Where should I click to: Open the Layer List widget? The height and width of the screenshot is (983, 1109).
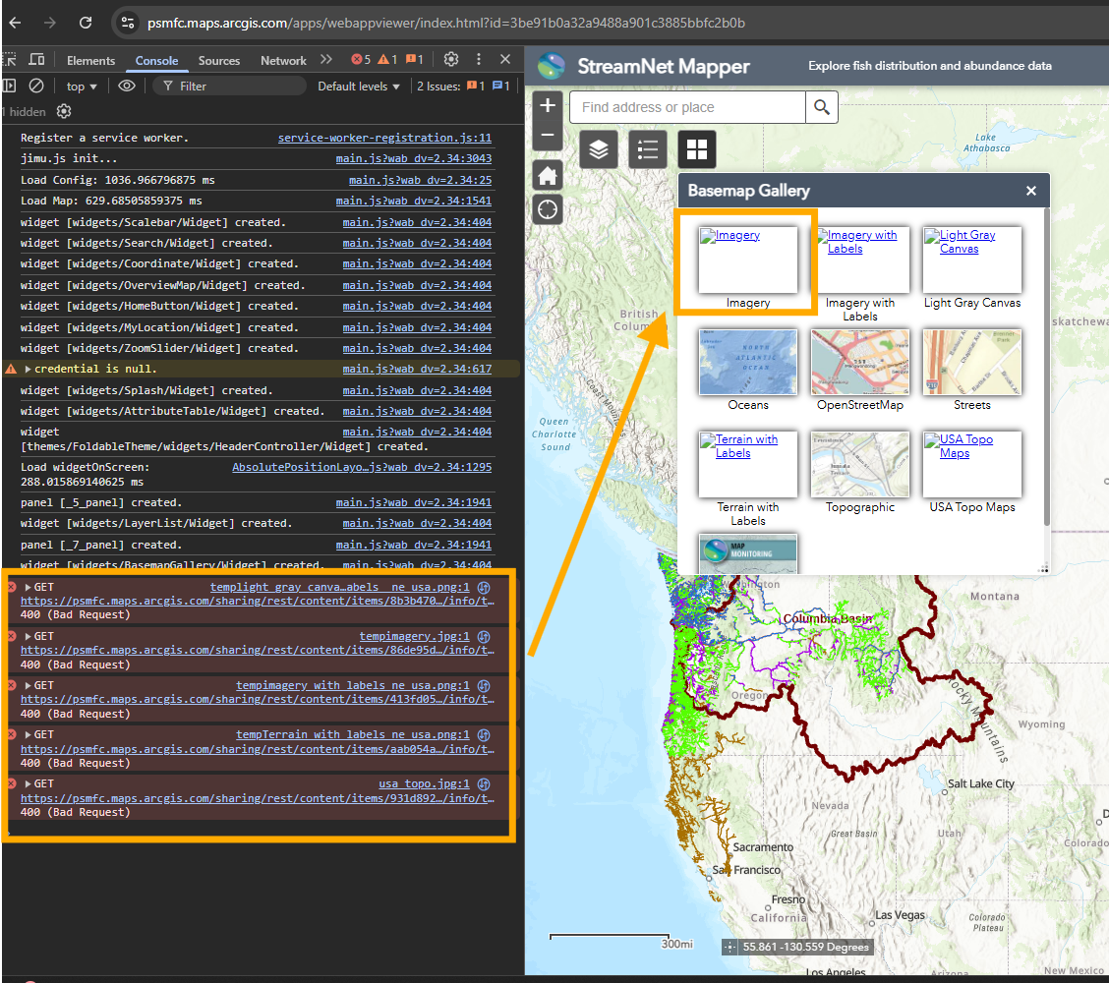(599, 149)
